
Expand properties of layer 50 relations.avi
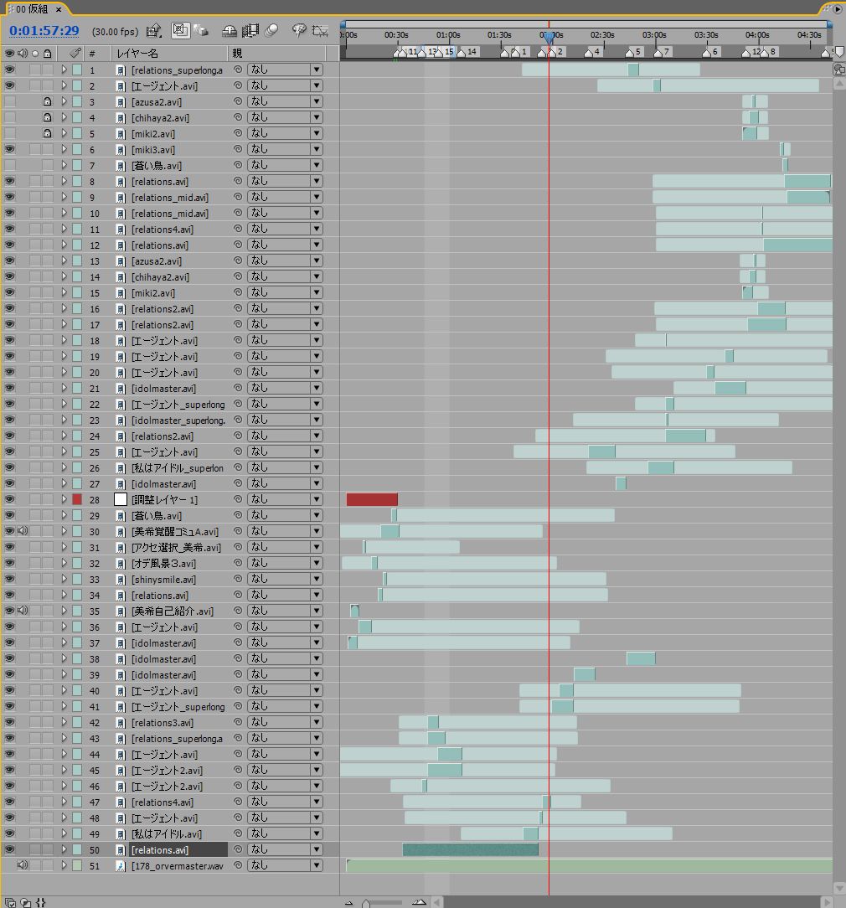(x=64, y=849)
